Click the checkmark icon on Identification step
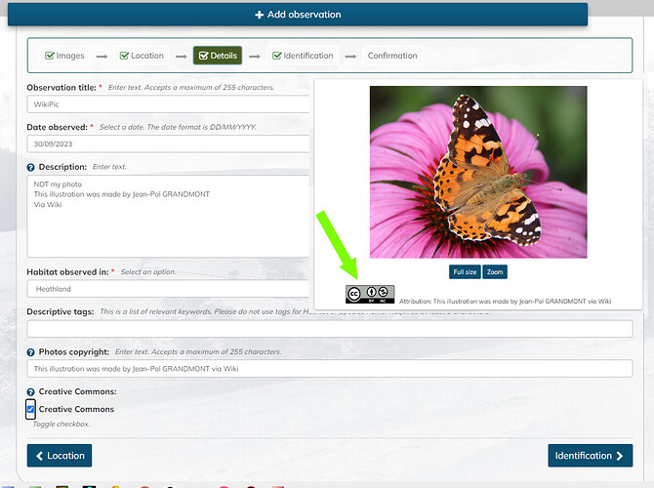This screenshot has height=488, width=654. pos(276,56)
